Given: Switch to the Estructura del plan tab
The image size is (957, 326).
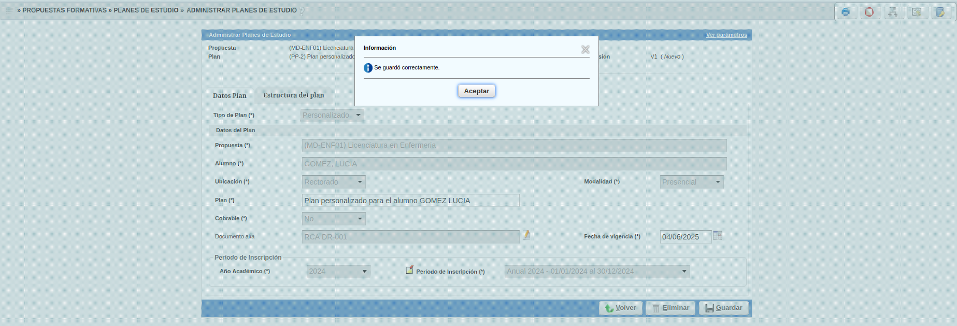Looking at the screenshot, I should (x=294, y=95).
